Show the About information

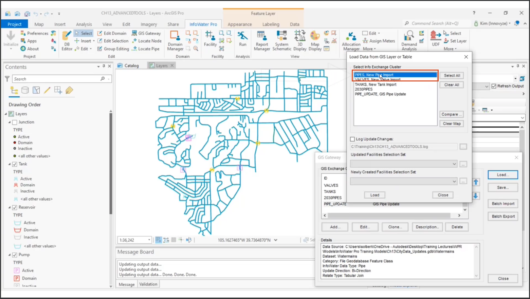(30, 49)
